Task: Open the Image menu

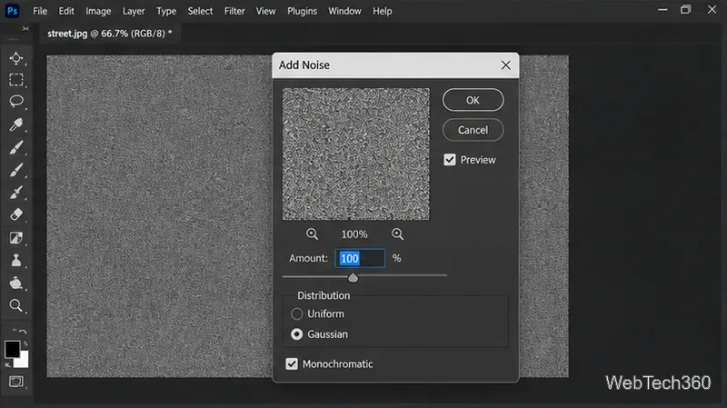Action: tap(98, 11)
